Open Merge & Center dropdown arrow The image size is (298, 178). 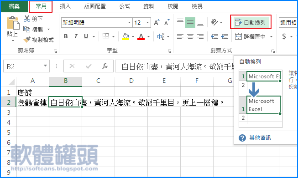(272, 36)
